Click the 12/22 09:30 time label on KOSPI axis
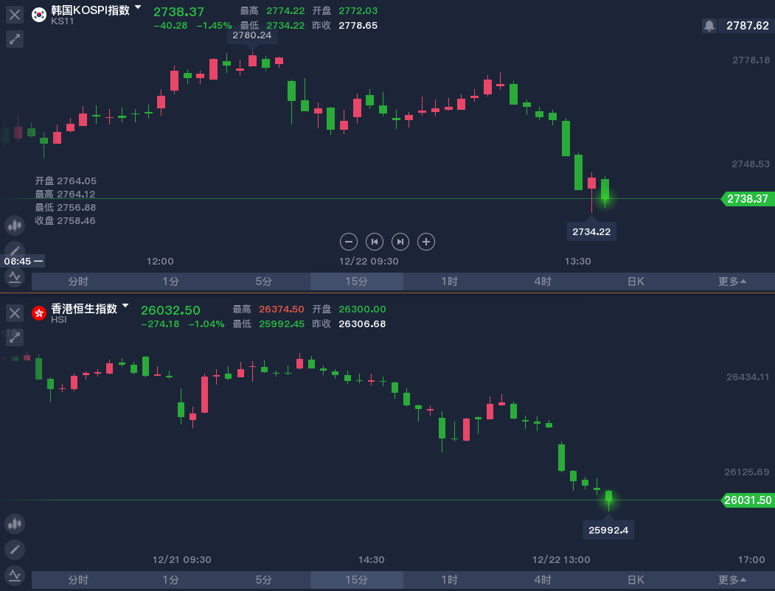Image resolution: width=775 pixels, height=591 pixels. click(x=369, y=261)
